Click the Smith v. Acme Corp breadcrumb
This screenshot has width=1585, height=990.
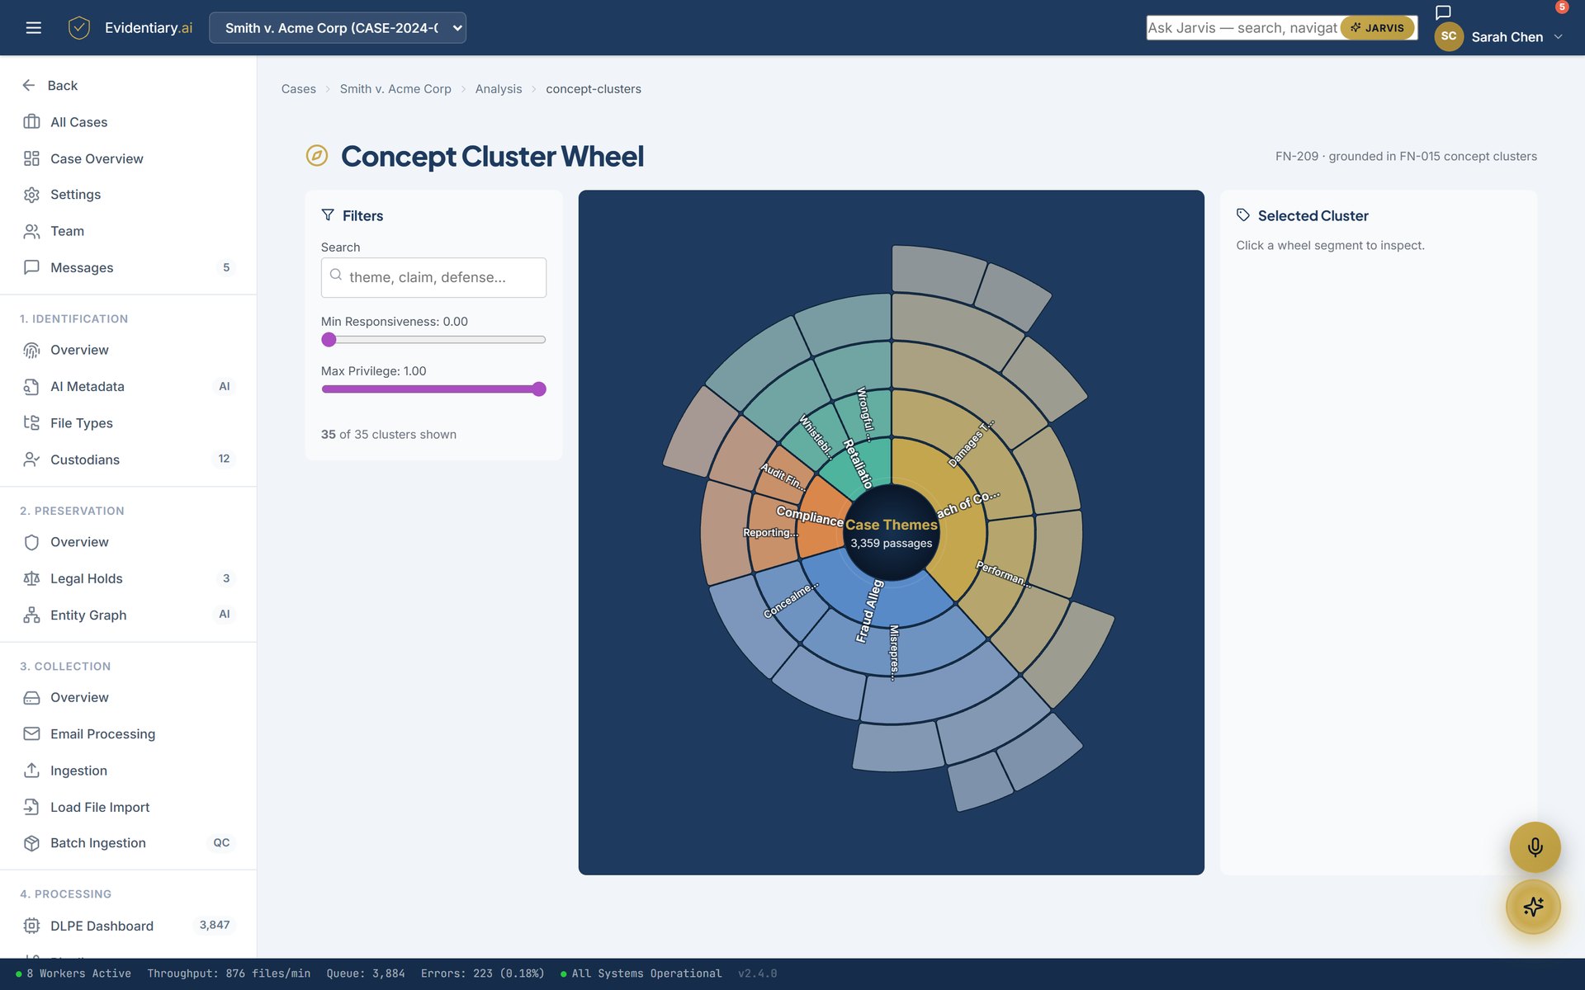(x=395, y=89)
